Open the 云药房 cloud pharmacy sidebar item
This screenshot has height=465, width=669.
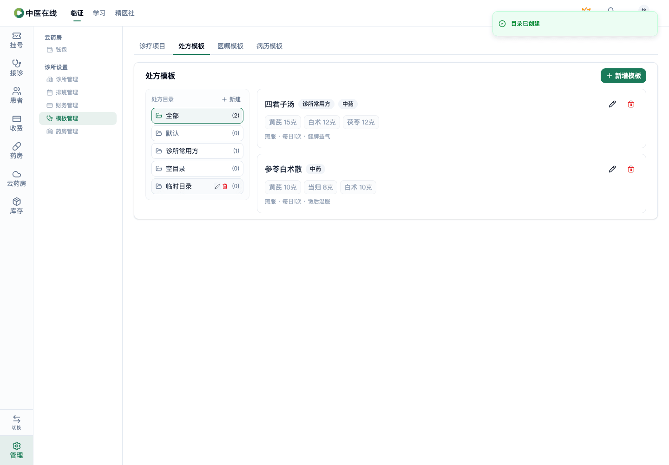[x=16, y=179]
